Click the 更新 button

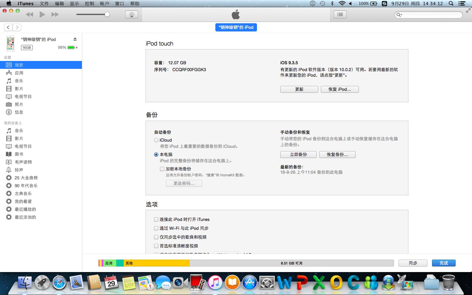[299, 89]
